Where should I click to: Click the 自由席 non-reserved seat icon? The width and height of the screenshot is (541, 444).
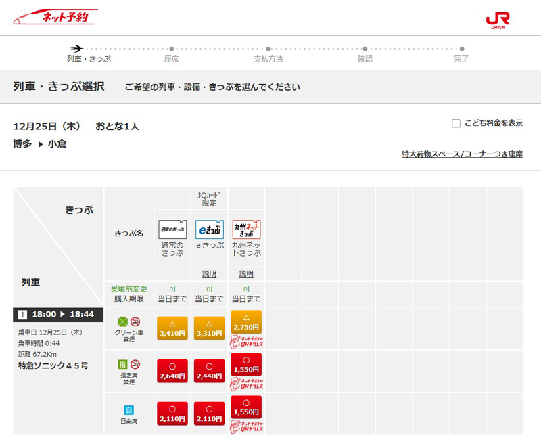coord(128,409)
